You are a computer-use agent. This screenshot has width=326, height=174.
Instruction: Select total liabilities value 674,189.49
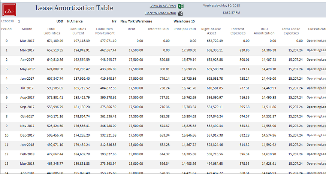point(52,40)
